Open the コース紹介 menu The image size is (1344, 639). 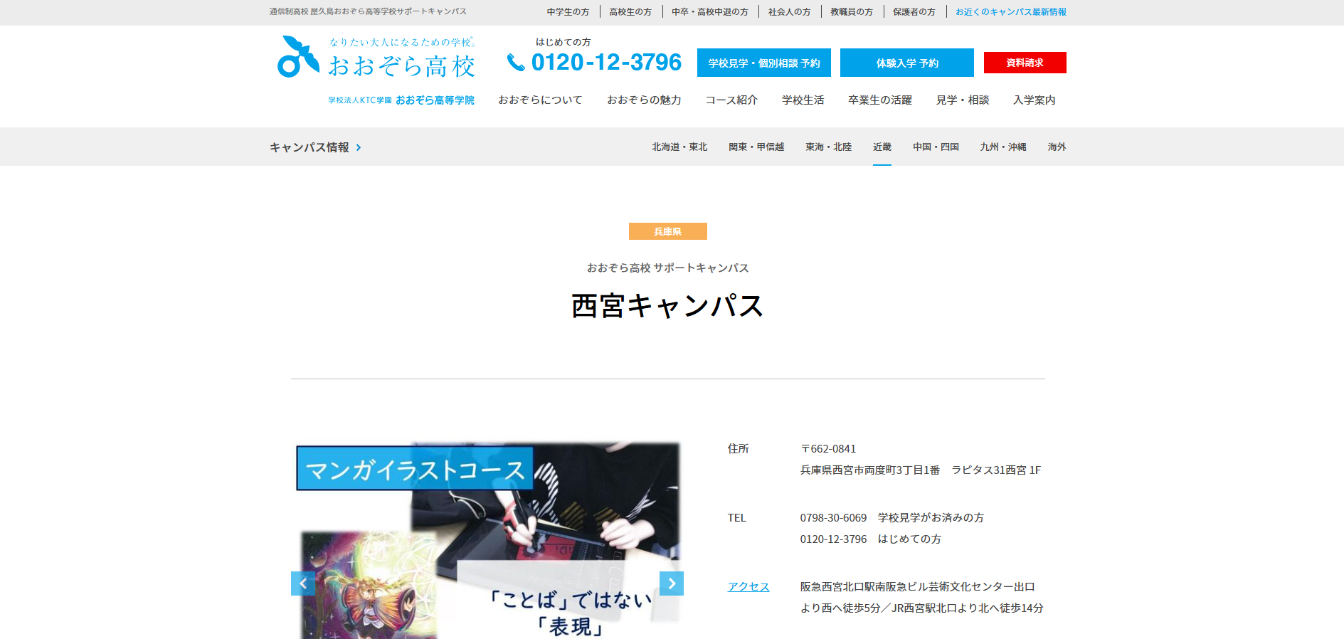click(731, 100)
